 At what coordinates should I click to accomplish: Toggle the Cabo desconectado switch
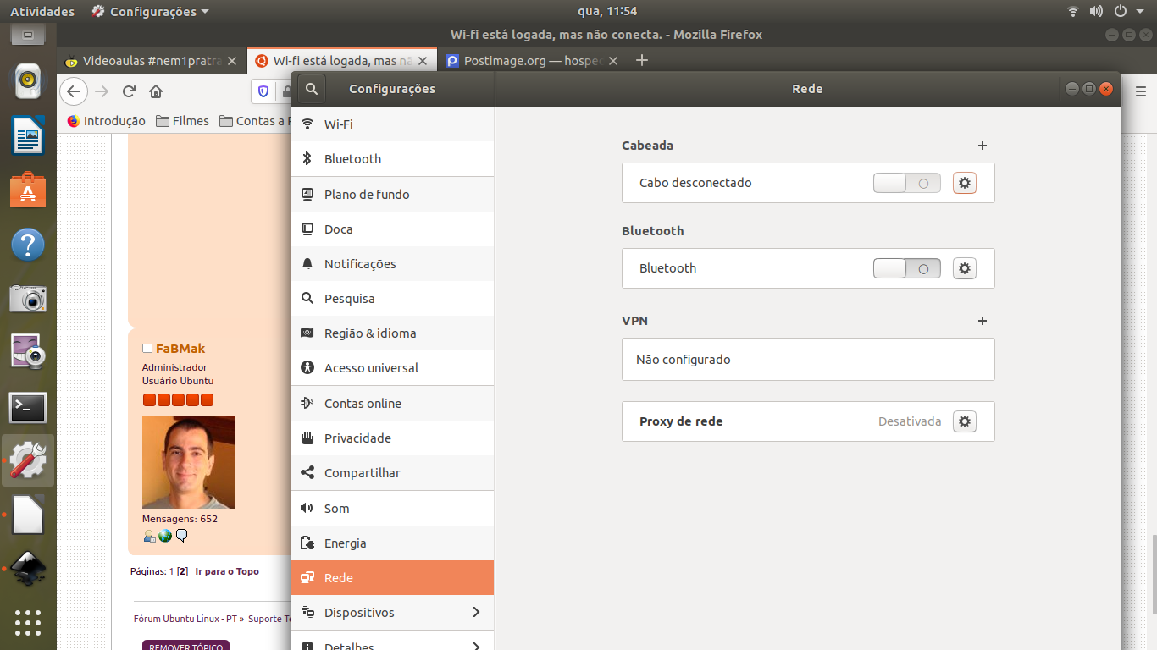907,183
